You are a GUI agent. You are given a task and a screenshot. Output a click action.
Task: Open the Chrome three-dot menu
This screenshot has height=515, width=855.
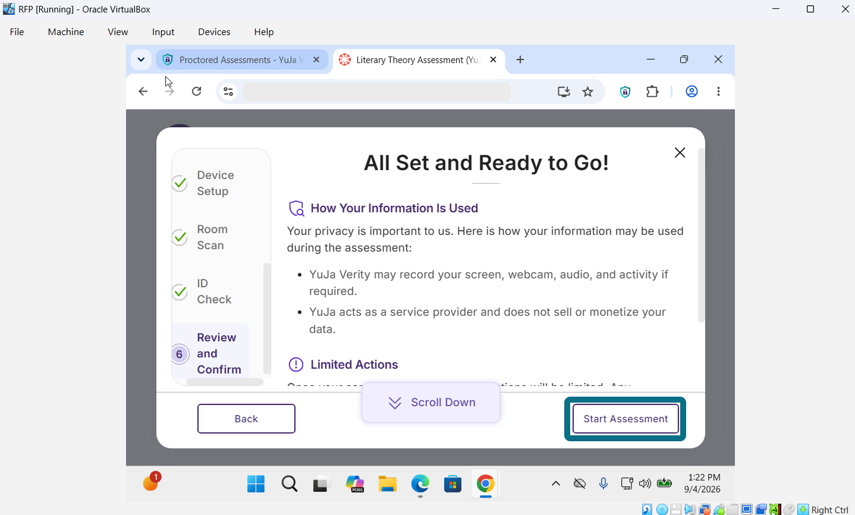[x=718, y=92]
